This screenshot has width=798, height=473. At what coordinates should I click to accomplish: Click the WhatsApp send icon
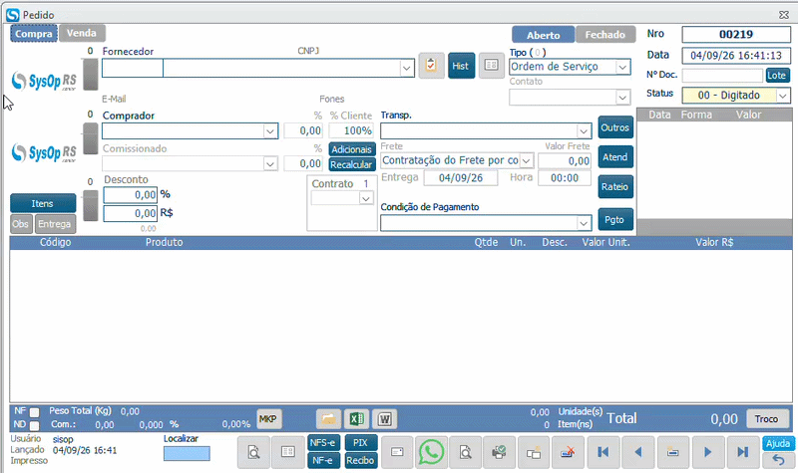(x=431, y=452)
